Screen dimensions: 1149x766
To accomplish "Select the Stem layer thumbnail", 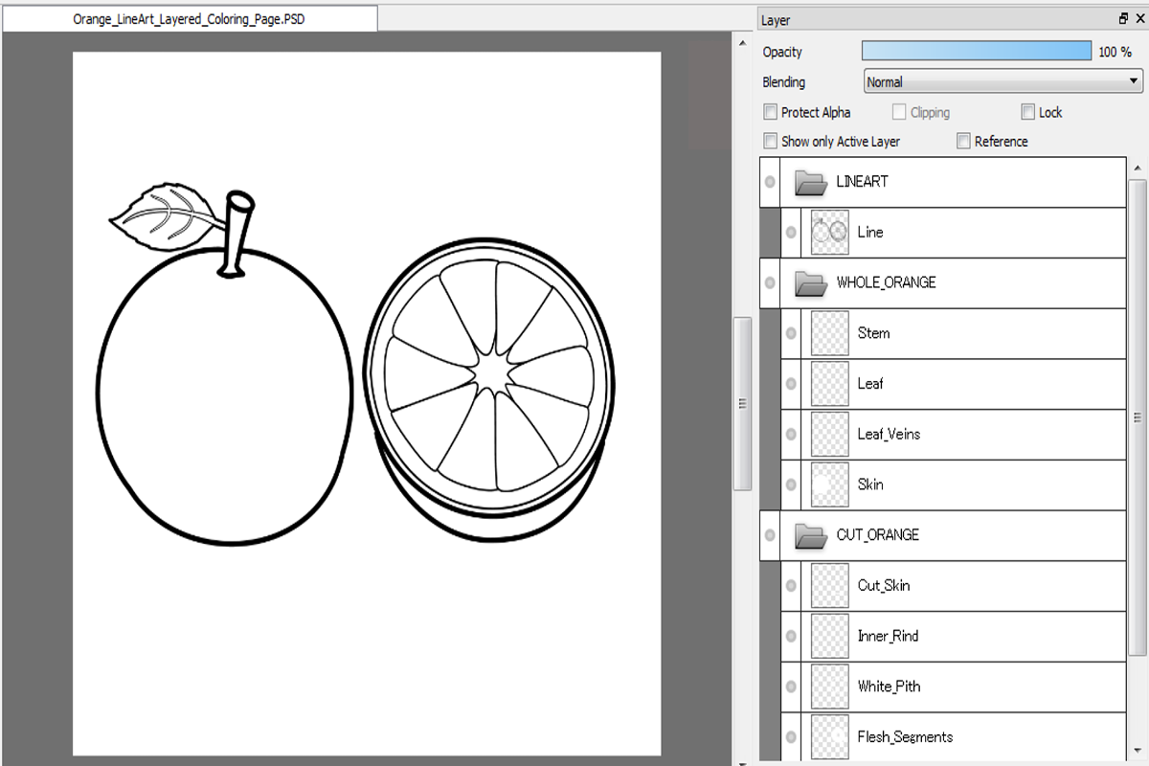I will coord(830,334).
